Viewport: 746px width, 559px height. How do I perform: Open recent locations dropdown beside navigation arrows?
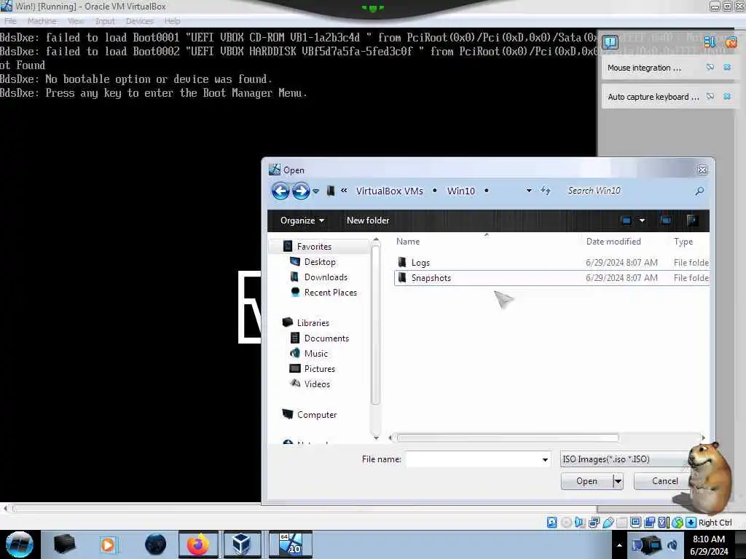(x=316, y=191)
